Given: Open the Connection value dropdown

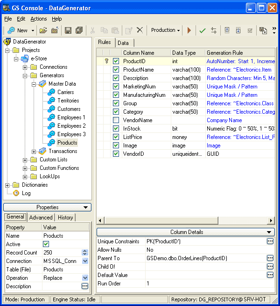Looking at the screenshot, I should [x=85, y=261].
